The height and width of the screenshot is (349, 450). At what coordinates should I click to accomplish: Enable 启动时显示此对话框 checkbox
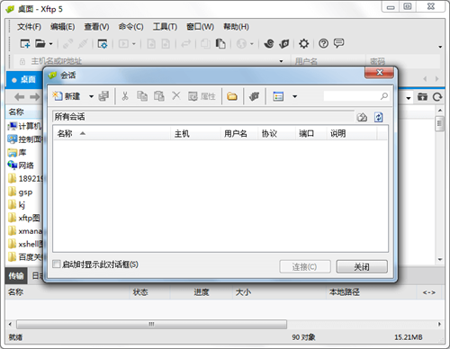click(56, 264)
